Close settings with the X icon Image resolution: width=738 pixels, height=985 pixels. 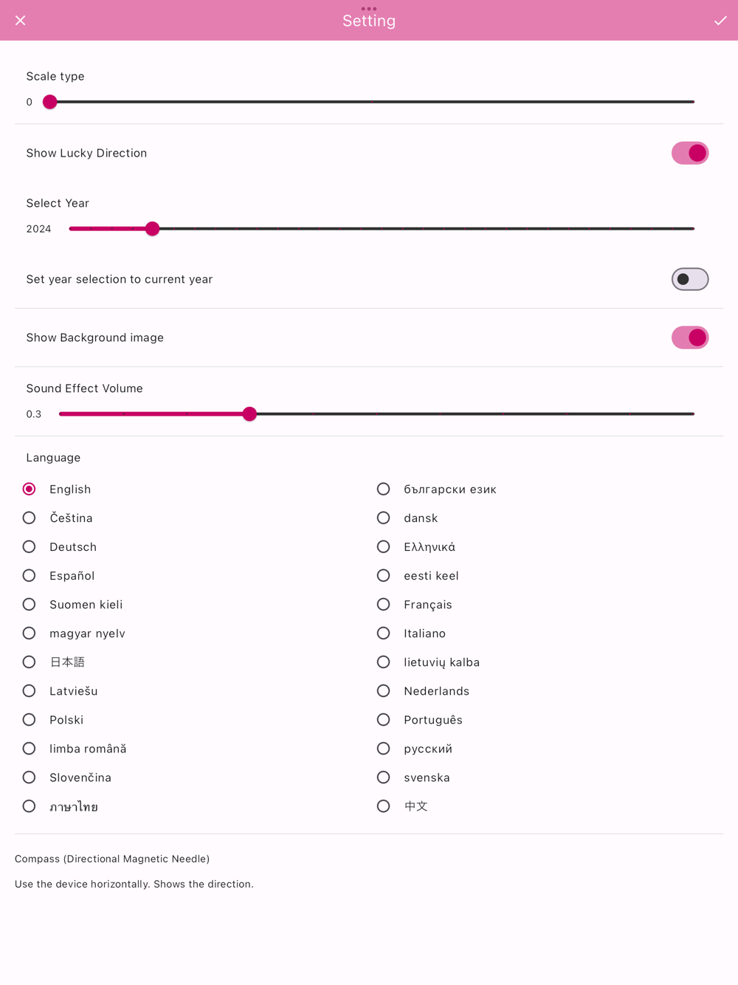coord(21,21)
